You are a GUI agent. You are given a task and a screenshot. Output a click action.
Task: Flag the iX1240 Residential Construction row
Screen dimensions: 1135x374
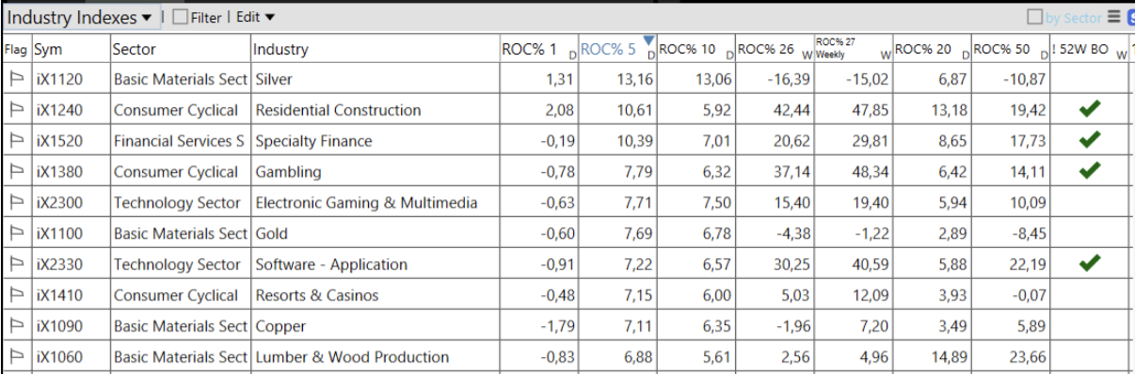16,110
